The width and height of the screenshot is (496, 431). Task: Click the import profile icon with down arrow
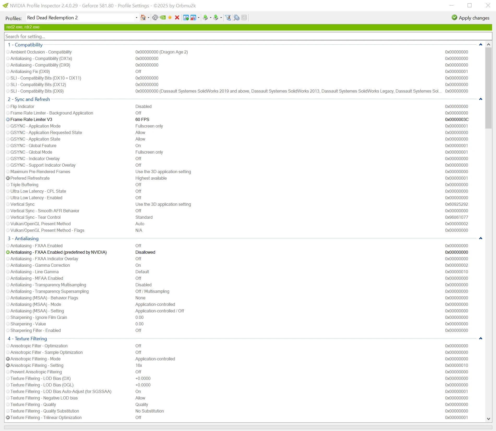pos(216,17)
